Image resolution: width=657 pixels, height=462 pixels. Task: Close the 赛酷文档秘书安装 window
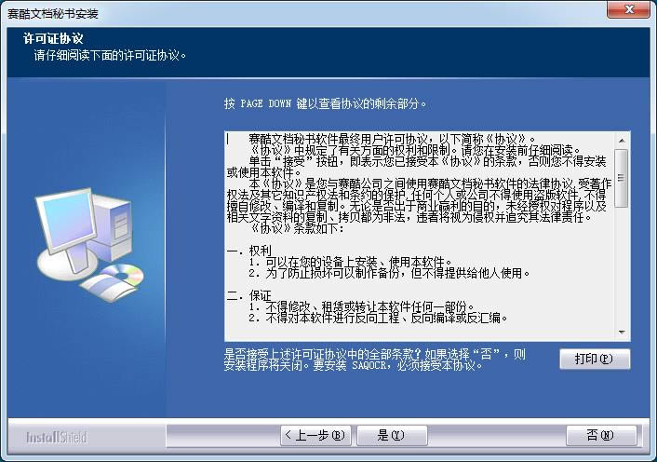[628, 9]
